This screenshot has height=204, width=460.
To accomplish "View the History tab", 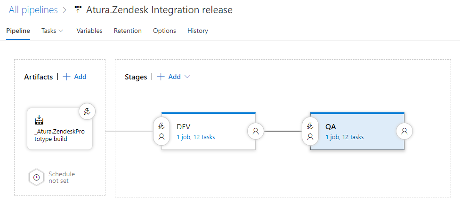I will pos(198,31).
